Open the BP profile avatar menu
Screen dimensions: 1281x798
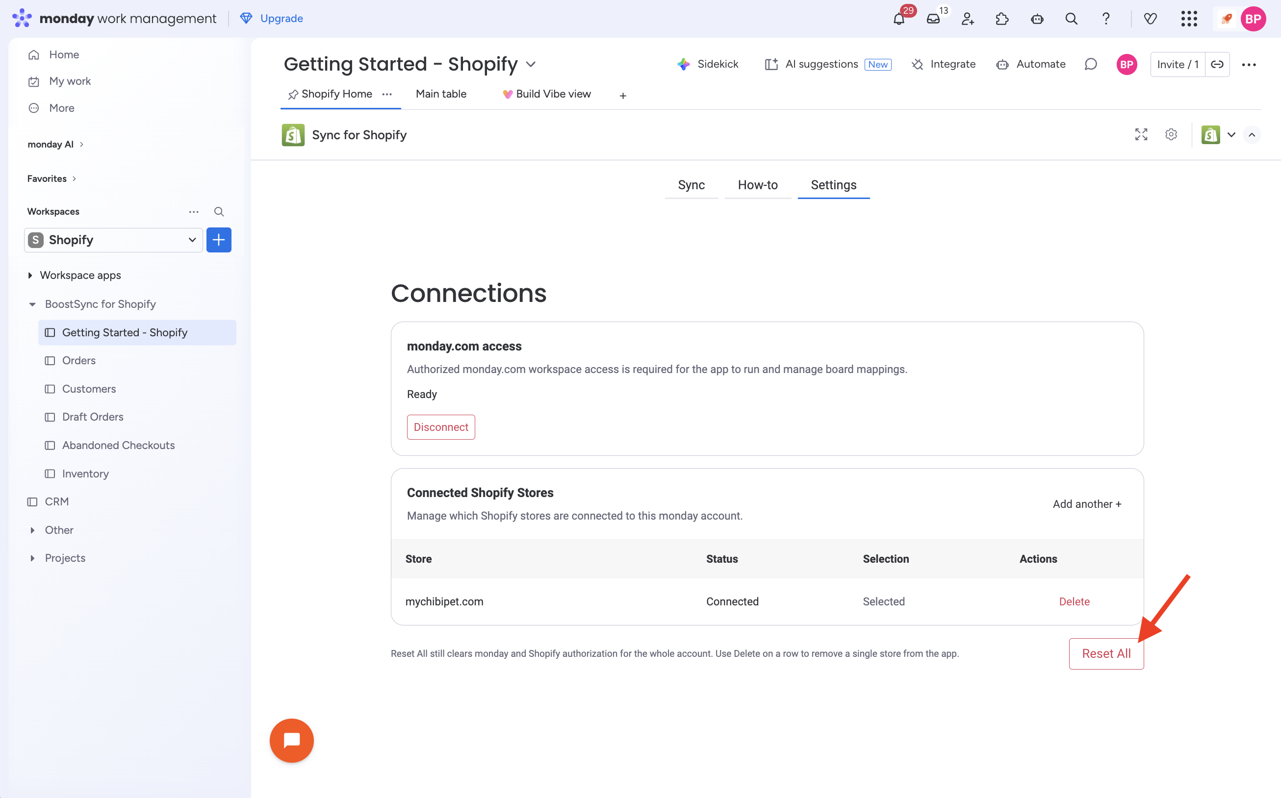tap(1253, 19)
